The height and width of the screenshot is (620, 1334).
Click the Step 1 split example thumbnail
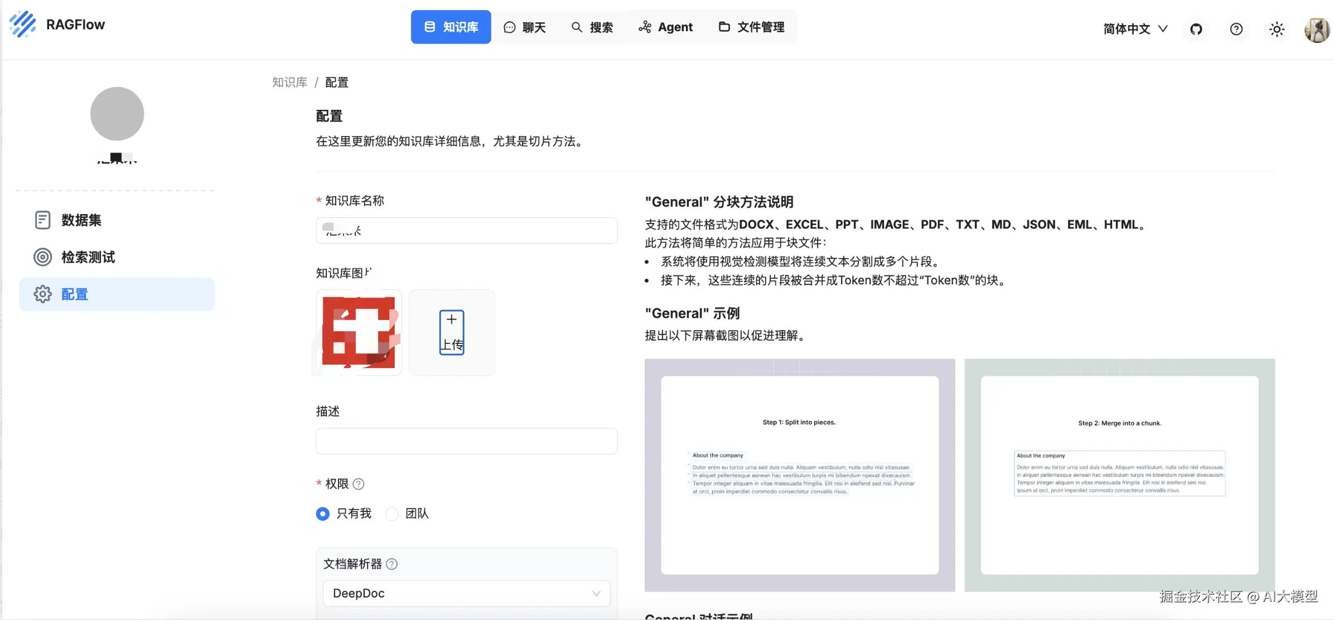click(x=800, y=475)
